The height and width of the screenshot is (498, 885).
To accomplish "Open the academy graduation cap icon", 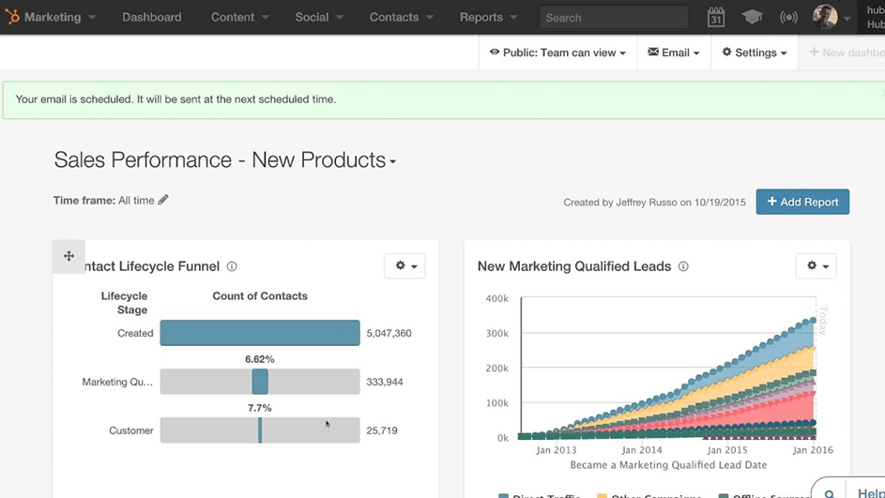I will pyautogui.click(x=752, y=17).
